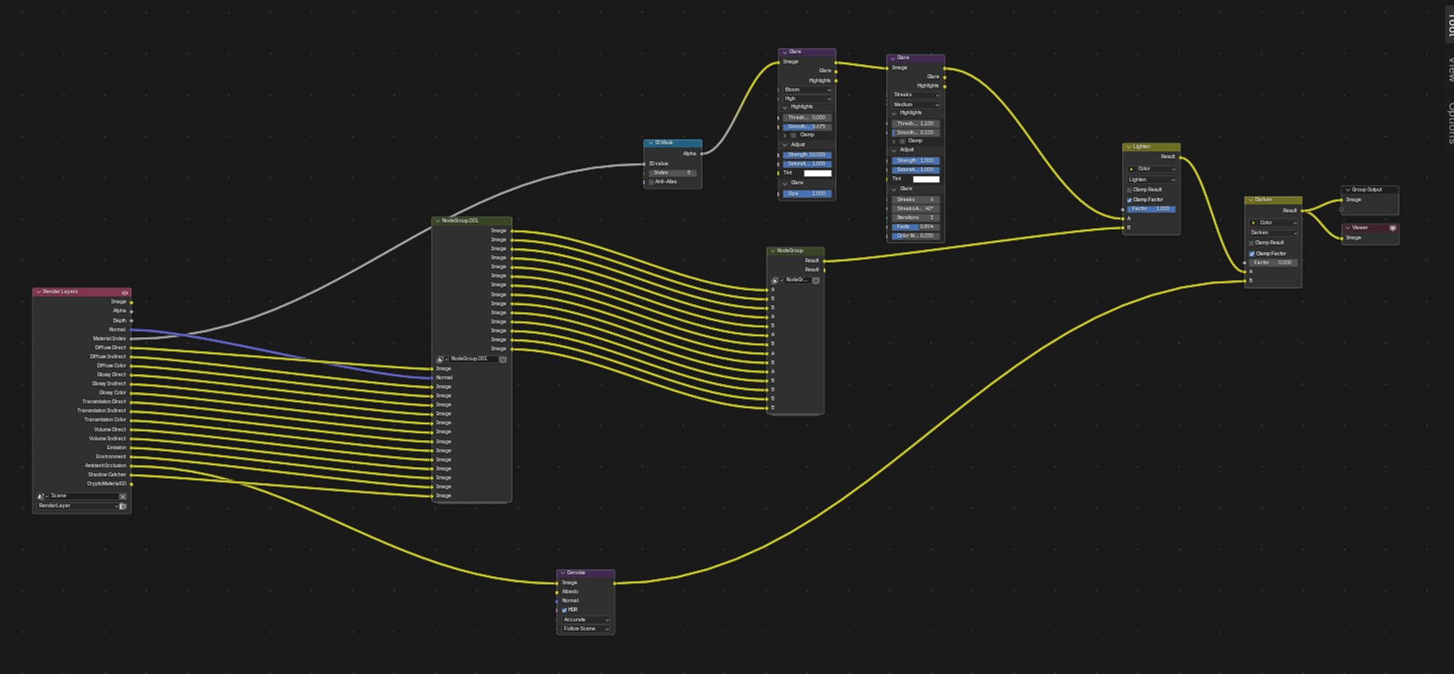Disable Clamp Factor on Darken node
The height and width of the screenshot is (674, 1454).
(1252, 254)
